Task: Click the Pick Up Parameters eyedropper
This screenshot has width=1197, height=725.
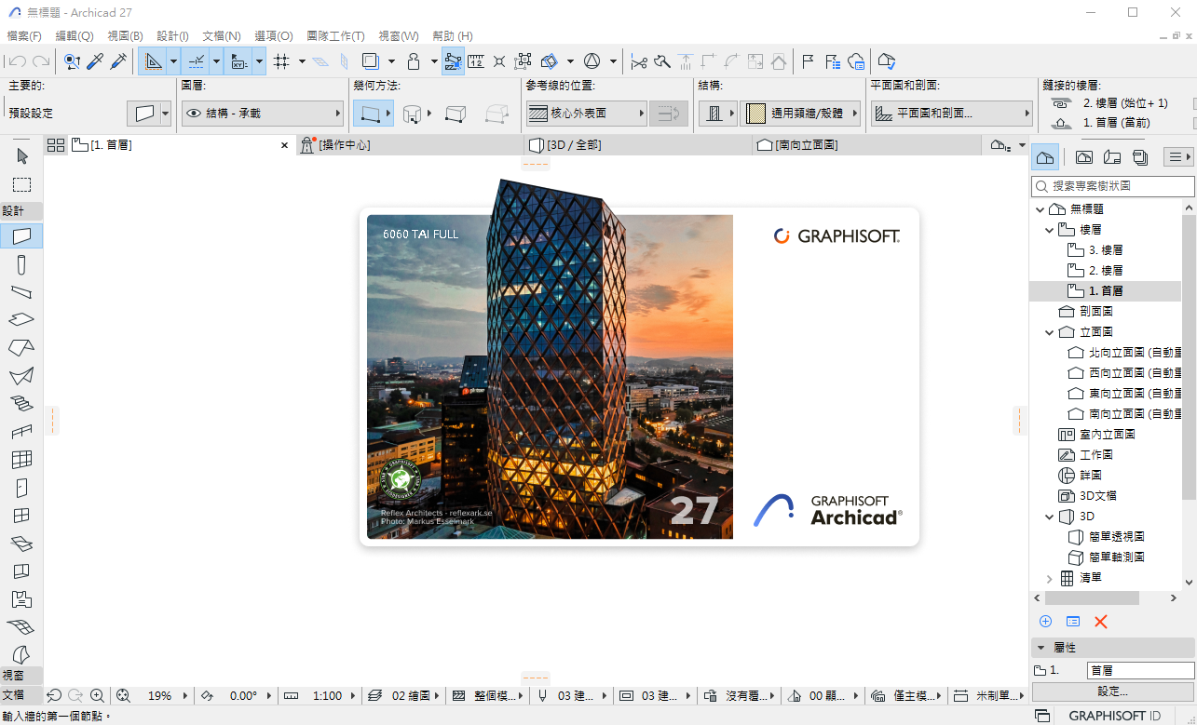Action: 95,61
